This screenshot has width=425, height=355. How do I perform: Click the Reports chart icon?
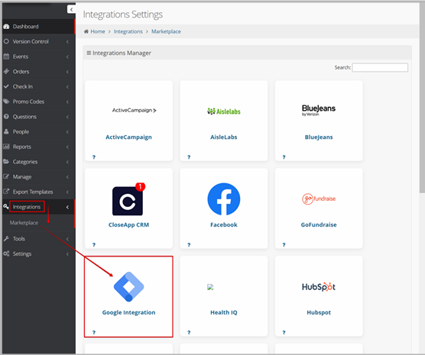tap(6, 147)
